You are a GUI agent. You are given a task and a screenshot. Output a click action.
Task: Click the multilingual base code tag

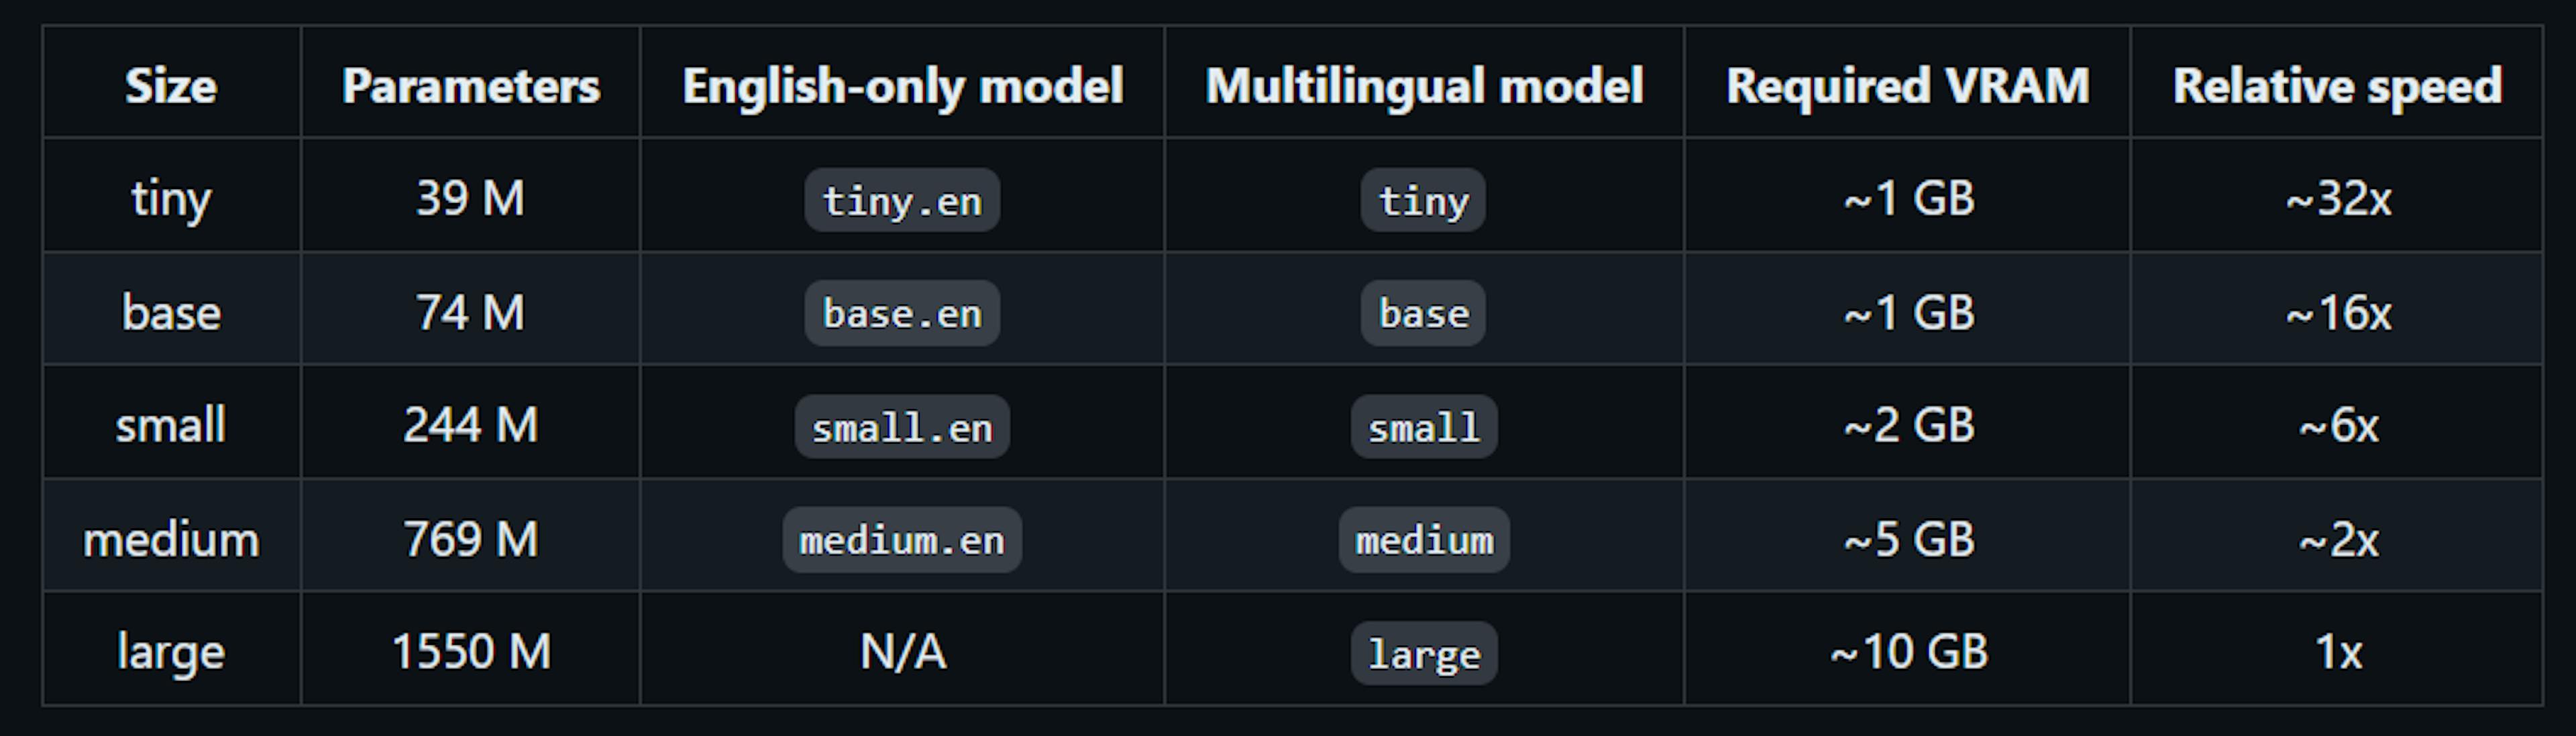(1423, 312)
